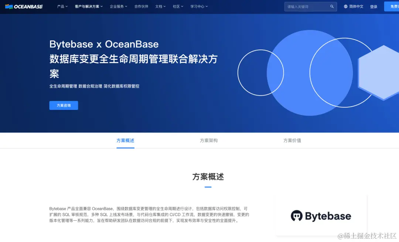Click the Bytebase logo card

point(321,216)
